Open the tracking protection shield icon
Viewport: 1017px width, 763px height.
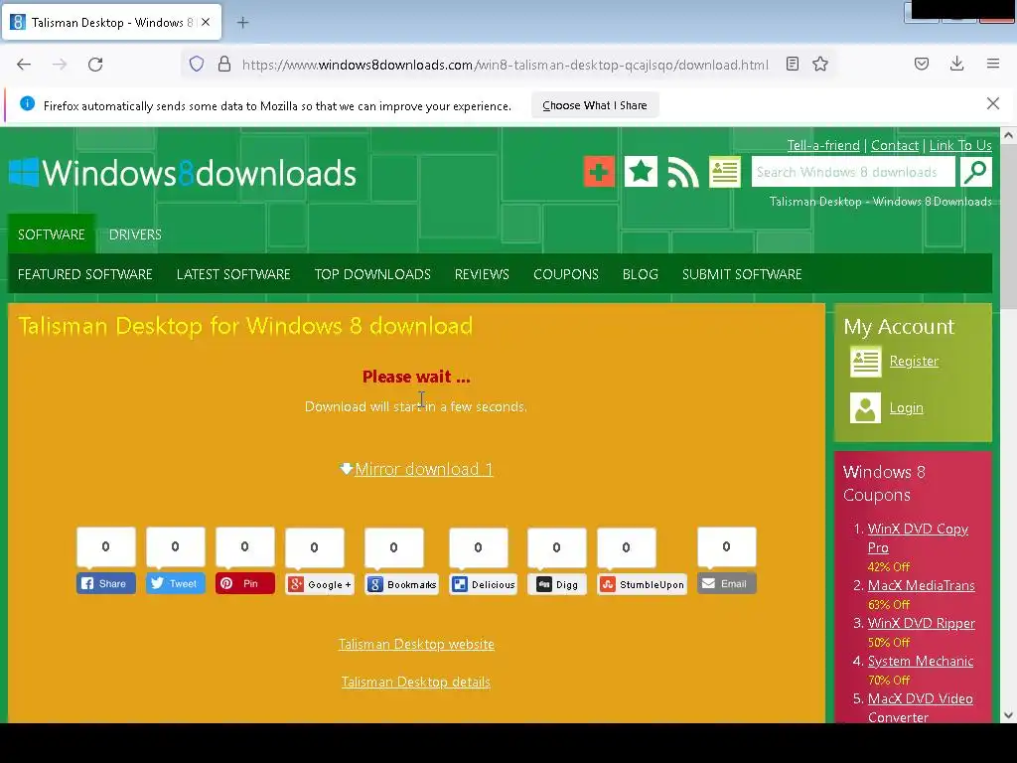tap(197, 64)
